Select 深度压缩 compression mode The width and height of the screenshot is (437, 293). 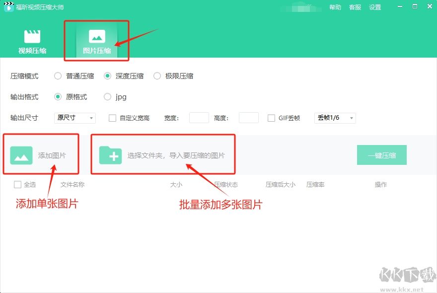pyautogui.click(x=108, y=76)
